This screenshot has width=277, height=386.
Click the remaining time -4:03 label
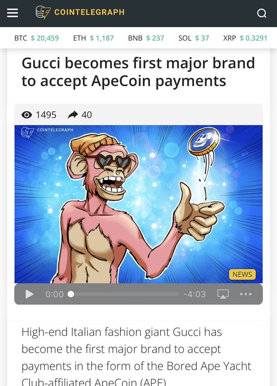pos(194,294)
